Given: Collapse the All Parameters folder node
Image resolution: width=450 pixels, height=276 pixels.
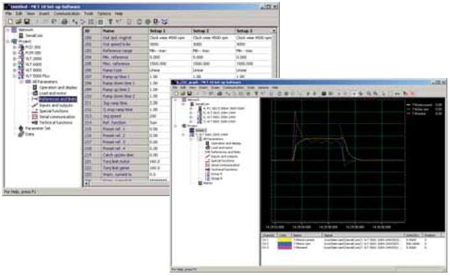Looking at the screenshot, I should (21, 82).
